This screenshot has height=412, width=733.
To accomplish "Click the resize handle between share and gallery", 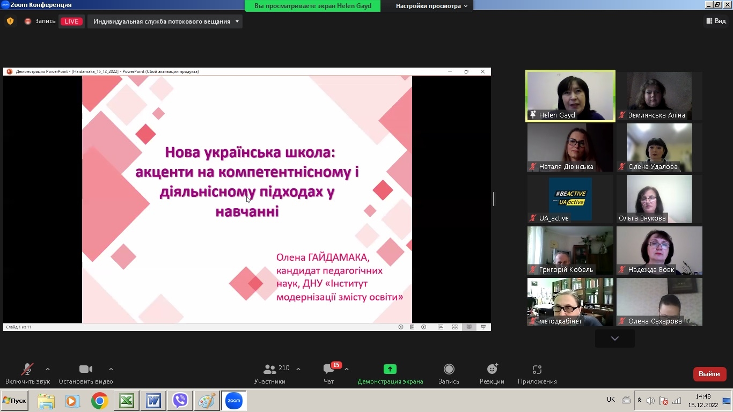I will [494, 199].
